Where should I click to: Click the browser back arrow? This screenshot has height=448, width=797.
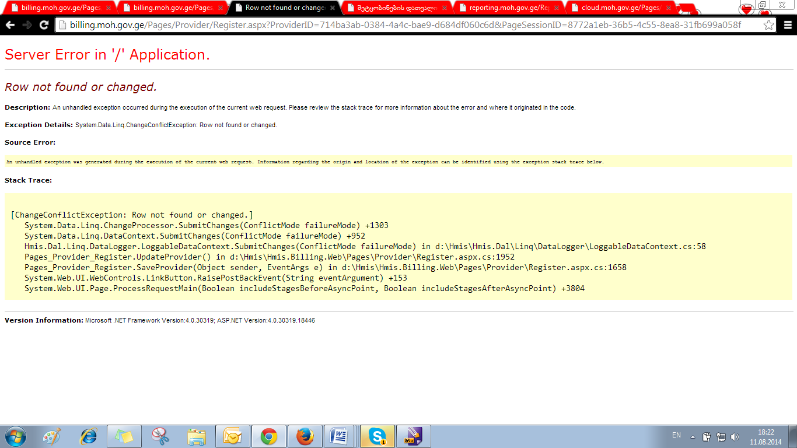[x=11, y=25]
